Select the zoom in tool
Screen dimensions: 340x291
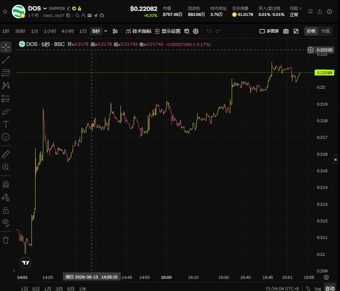coord(6,167)
